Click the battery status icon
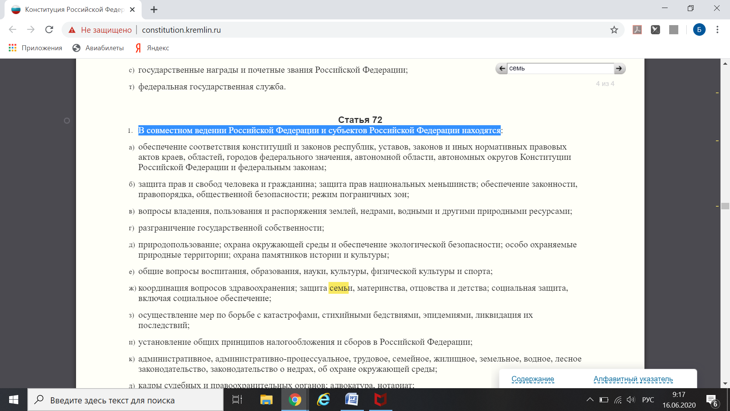Screen dimensions: 730x411 click(604, 400)
